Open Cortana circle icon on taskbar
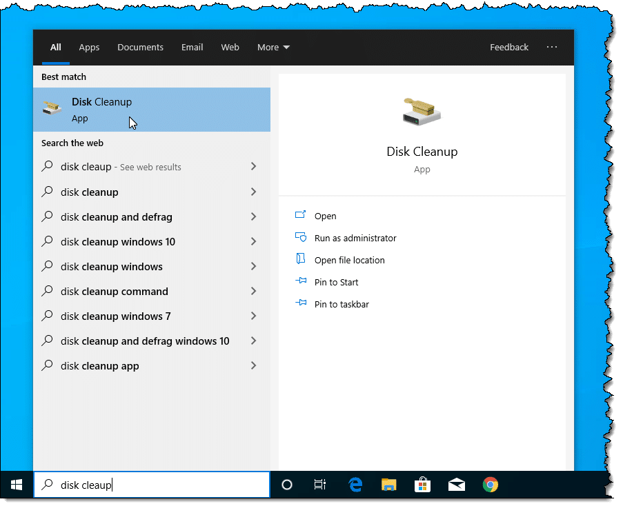This screenshot has width=623, height=506. (287, 485)
